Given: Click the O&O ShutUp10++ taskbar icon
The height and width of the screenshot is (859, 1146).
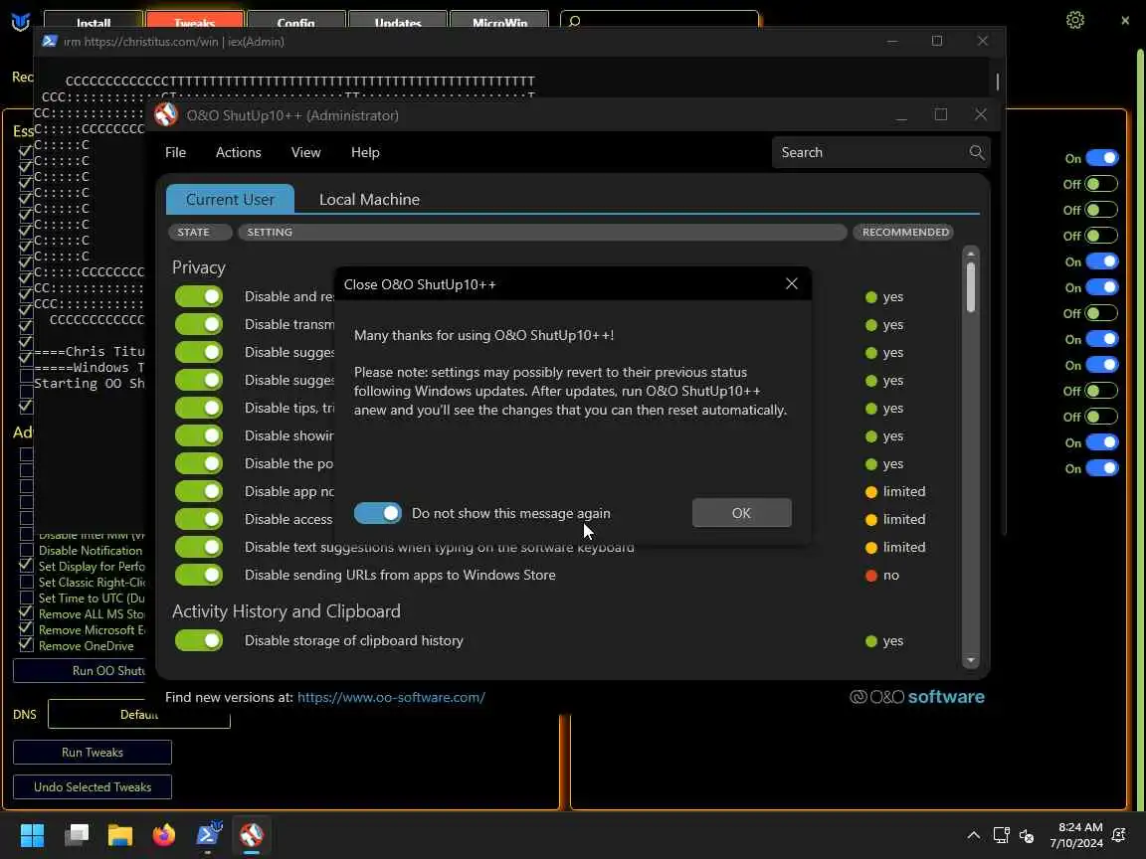Looking at the screenshot, I should point(252,835).
